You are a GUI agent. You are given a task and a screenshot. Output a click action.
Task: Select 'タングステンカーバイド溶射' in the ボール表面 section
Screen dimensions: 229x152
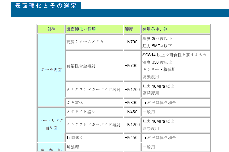[95, 90]
